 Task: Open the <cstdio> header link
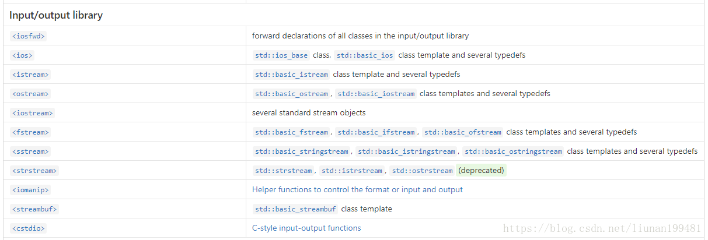pyautogui.click(x=28, y=228)
